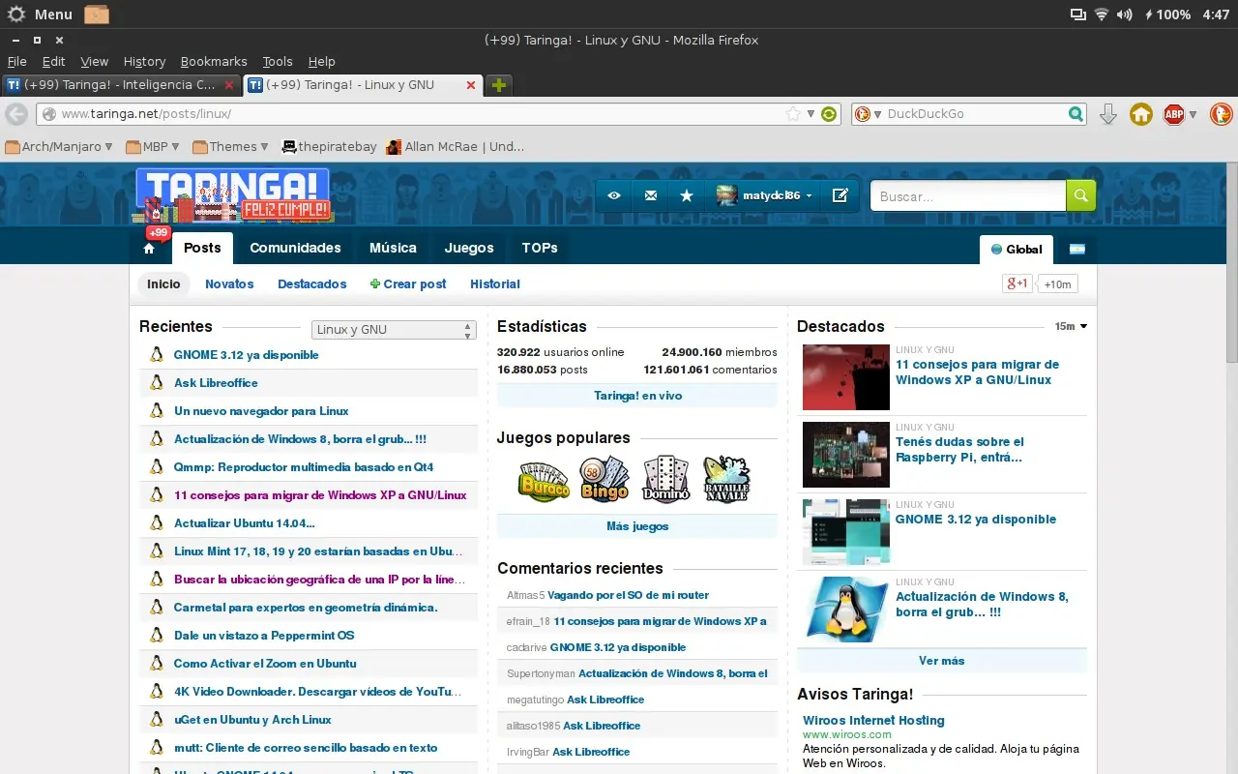Switch to the Inteligencia C... tab

click(x=120, y=85)
